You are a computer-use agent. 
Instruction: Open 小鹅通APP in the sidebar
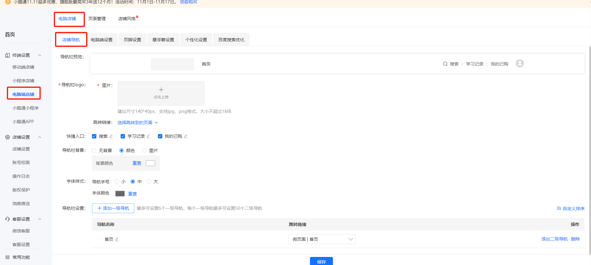click(x=23, y=122)
